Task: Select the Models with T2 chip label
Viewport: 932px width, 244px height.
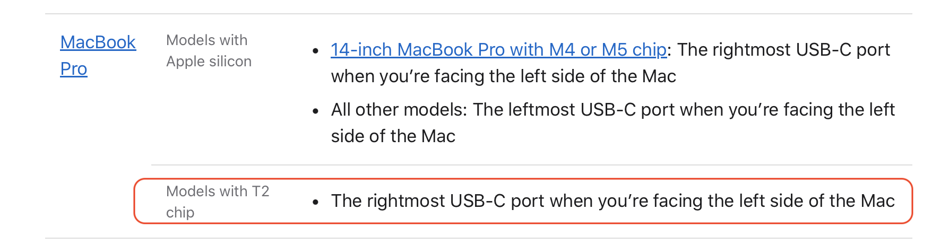Action: pyautogui.click(x=218, y=202)
